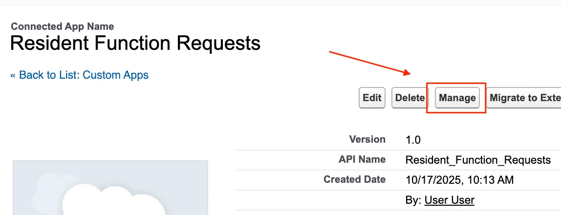Select the 10/17/2025, 10:13 AM created date
This screenshot has width=561, height=215.
pyautogui.click(x=459, y=180)
